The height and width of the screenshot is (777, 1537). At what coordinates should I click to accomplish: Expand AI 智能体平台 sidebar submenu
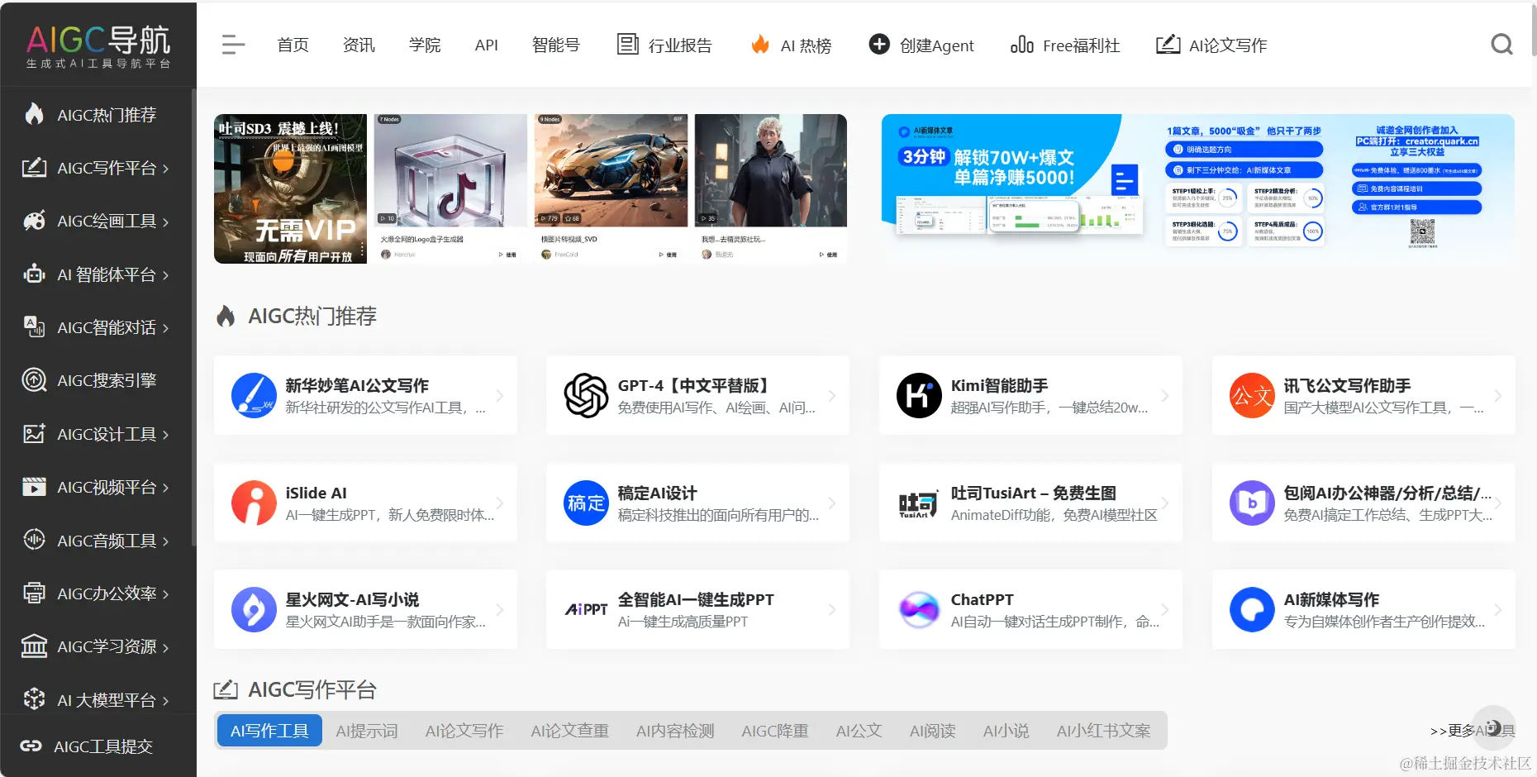(x=165, y=275)
